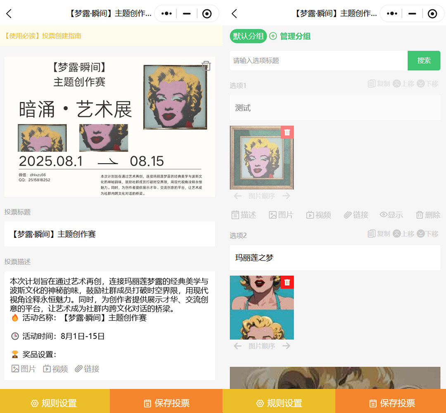The width and height of the screenshot is (446, 413).
Task: Add 链接 to the vote description
Action: (87, 369)
